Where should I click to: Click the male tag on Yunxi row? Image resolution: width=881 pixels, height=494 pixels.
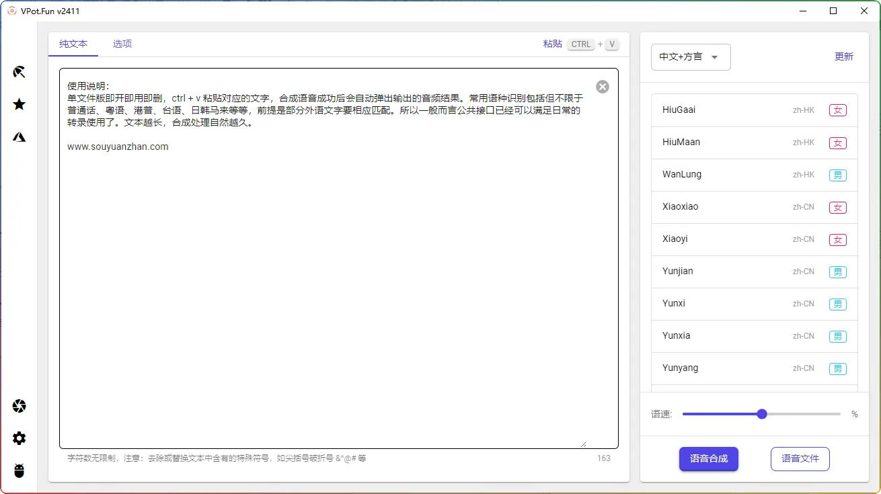click(x=838, y=304)
